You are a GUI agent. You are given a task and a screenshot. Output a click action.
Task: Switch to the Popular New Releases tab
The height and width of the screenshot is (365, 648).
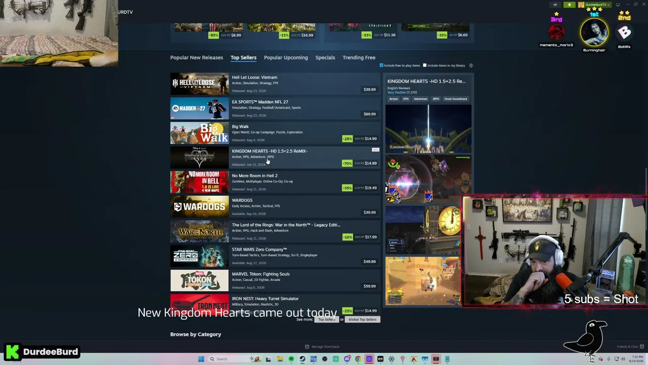196,57
